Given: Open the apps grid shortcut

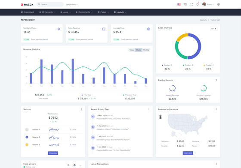Looking at the screenshot, I should tap(185, 4).
